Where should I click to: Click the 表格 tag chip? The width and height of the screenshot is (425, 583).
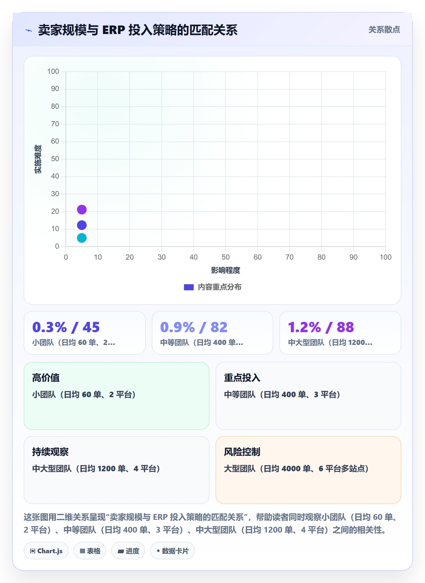[x=90, y=551]
